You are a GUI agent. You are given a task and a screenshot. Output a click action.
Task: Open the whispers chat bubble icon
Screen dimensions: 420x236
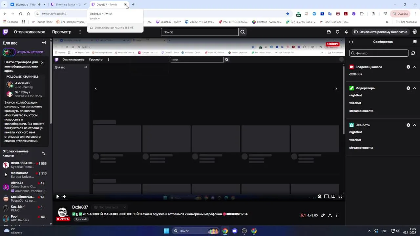[338, 32]
